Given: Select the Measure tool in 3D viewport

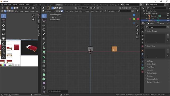Looking at the screenshot, I should (44, 48).
